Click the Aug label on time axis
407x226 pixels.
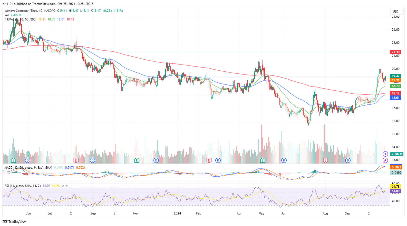pos(325,213)
